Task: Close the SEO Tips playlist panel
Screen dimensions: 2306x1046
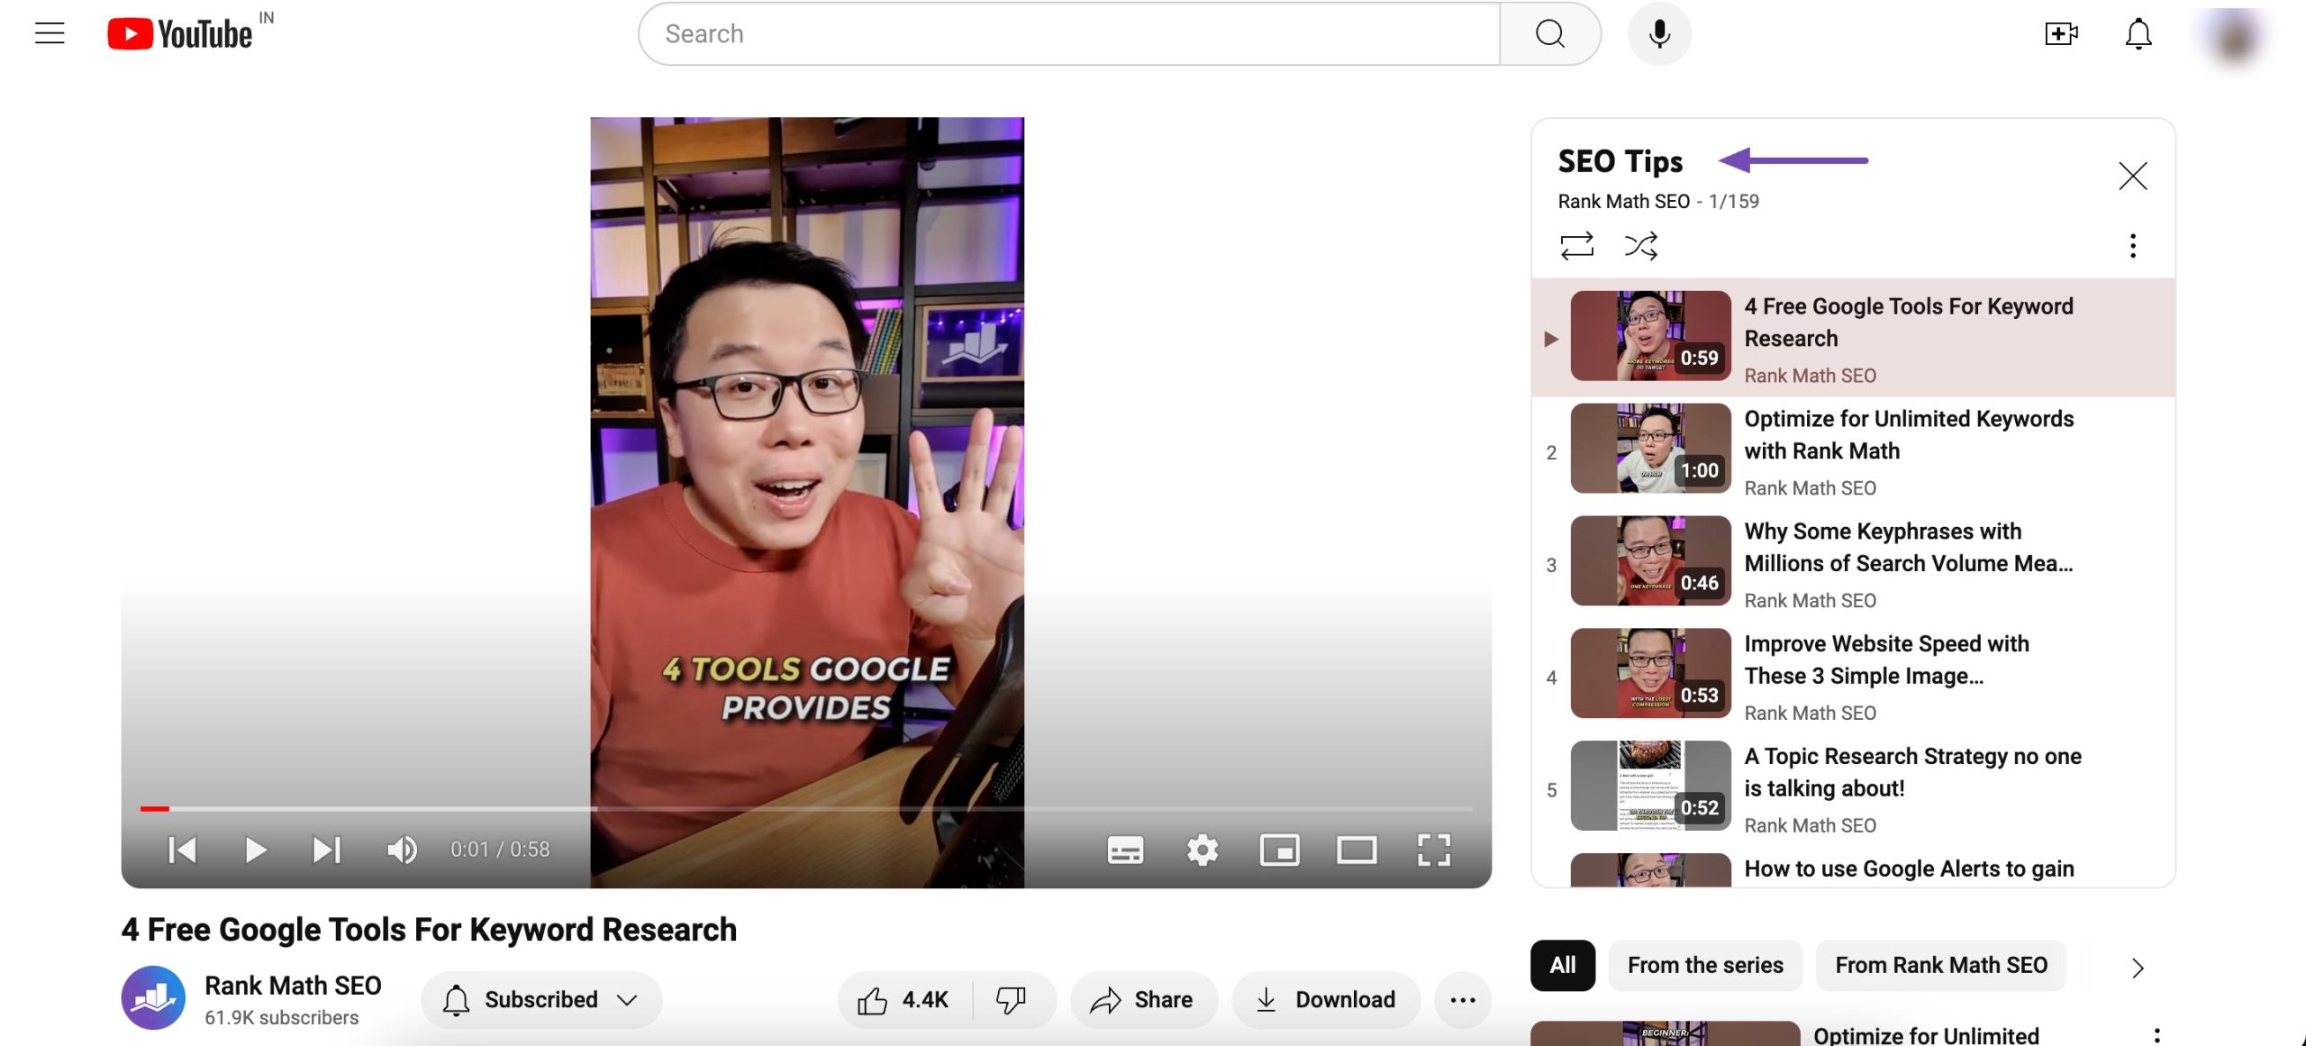Action: 2132,176
